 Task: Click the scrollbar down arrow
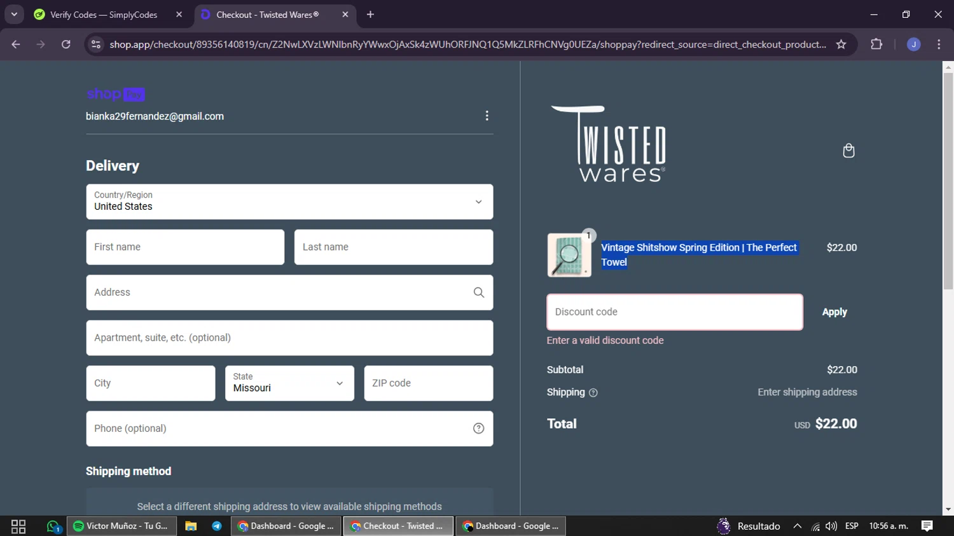coord(948,509)
